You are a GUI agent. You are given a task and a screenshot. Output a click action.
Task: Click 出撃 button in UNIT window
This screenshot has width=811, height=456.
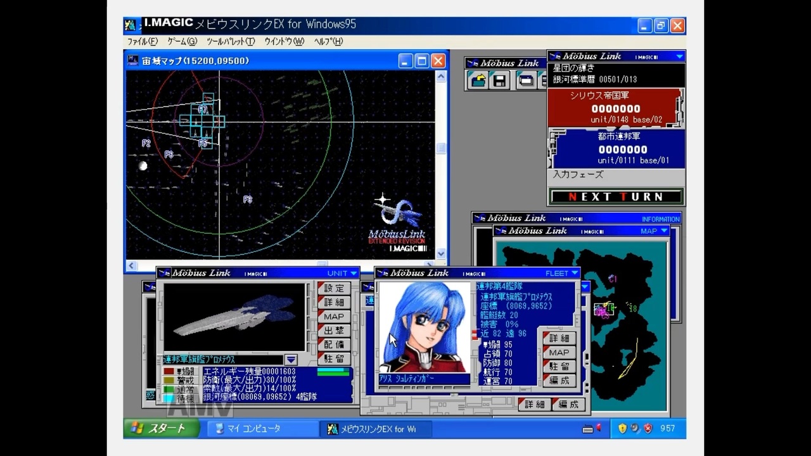334,331
